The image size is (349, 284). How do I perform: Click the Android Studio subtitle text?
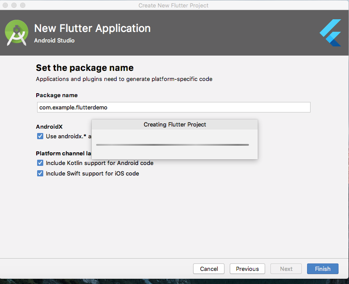tap(54, 40)
